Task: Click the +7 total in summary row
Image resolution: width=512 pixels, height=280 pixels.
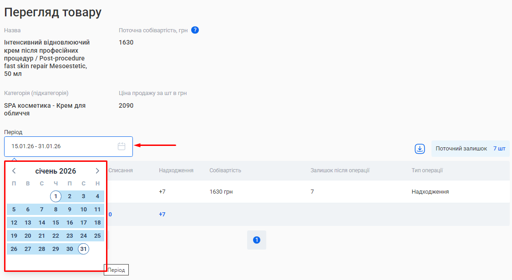Action: [x=162, y=215]
